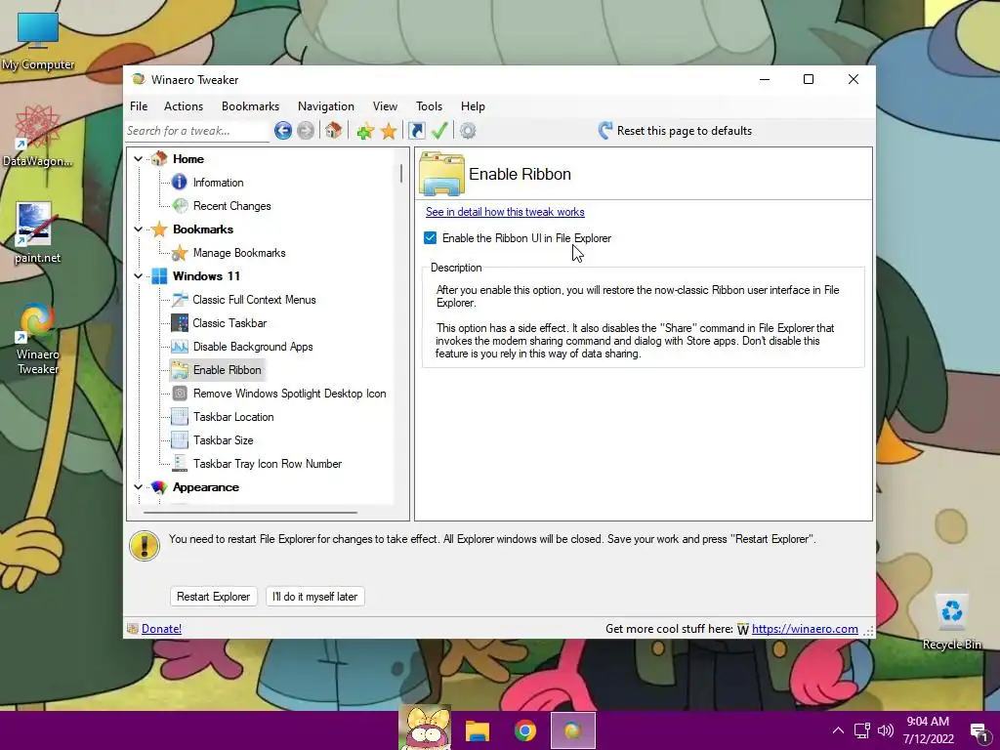Open notification center in system tray

point(979,730)
